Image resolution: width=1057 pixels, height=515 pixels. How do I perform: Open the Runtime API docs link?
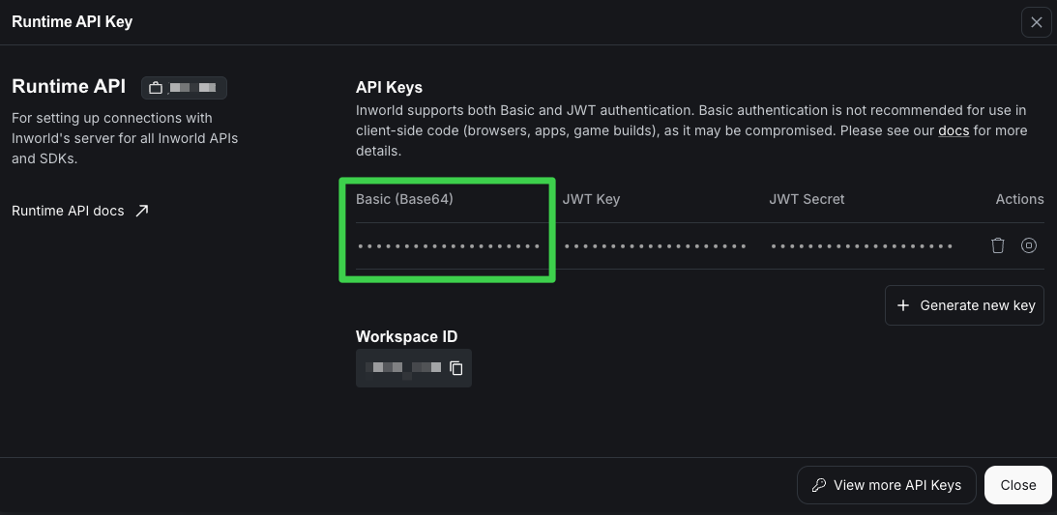coord(80,211)
